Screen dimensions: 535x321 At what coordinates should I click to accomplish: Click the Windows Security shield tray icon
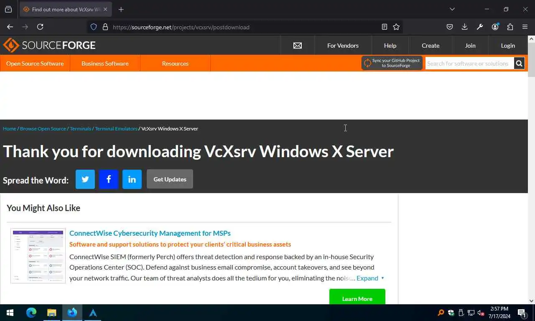pos(451,313)
